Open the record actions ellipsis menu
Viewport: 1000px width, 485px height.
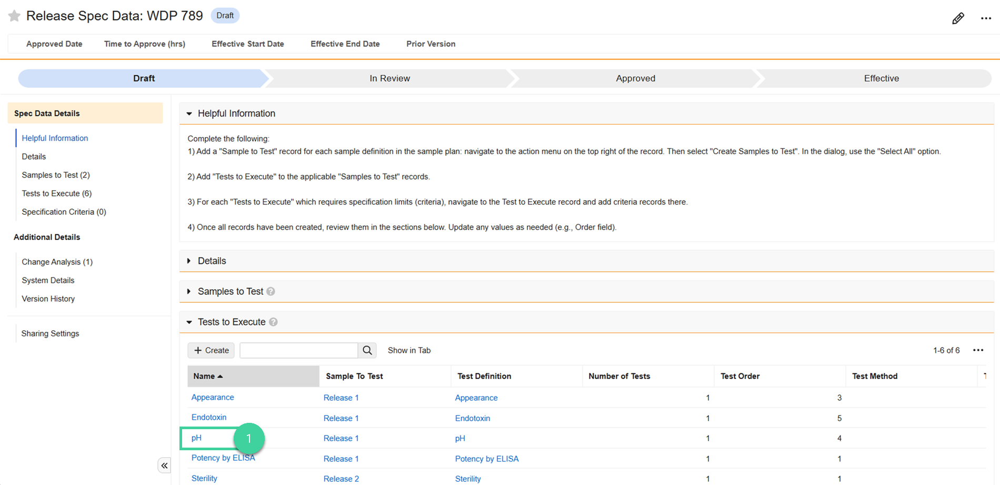click(x=986, y=18)
